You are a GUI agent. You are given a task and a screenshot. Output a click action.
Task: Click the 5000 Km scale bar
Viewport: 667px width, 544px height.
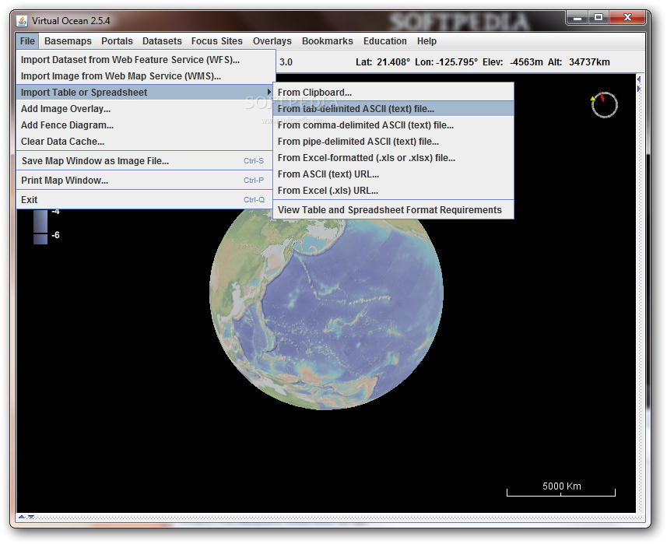click(x=561, y=489)
